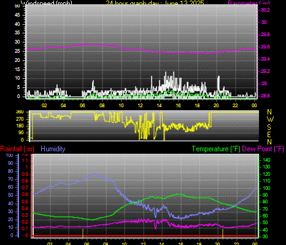Viewport: 286px width, 245px height.
Task: Click hour label 18 under the windspeed graph
Action: (x=197, y=105)
